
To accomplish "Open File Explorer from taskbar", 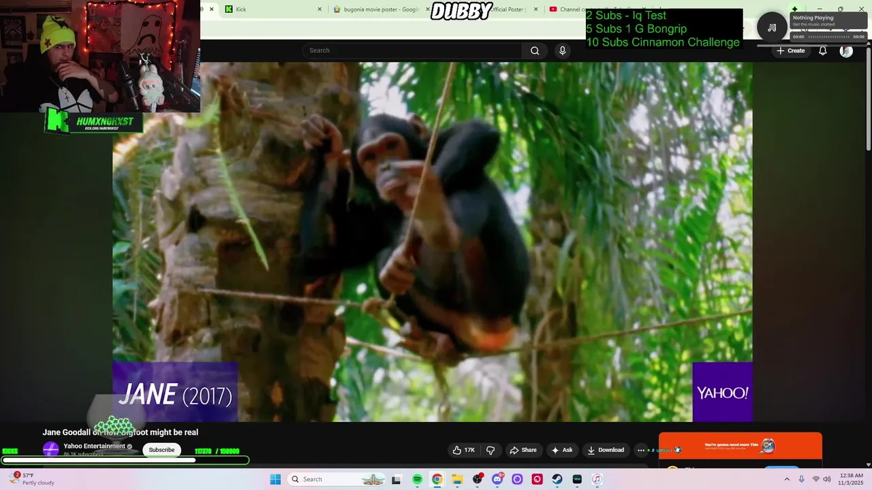I will pos(457,479).
